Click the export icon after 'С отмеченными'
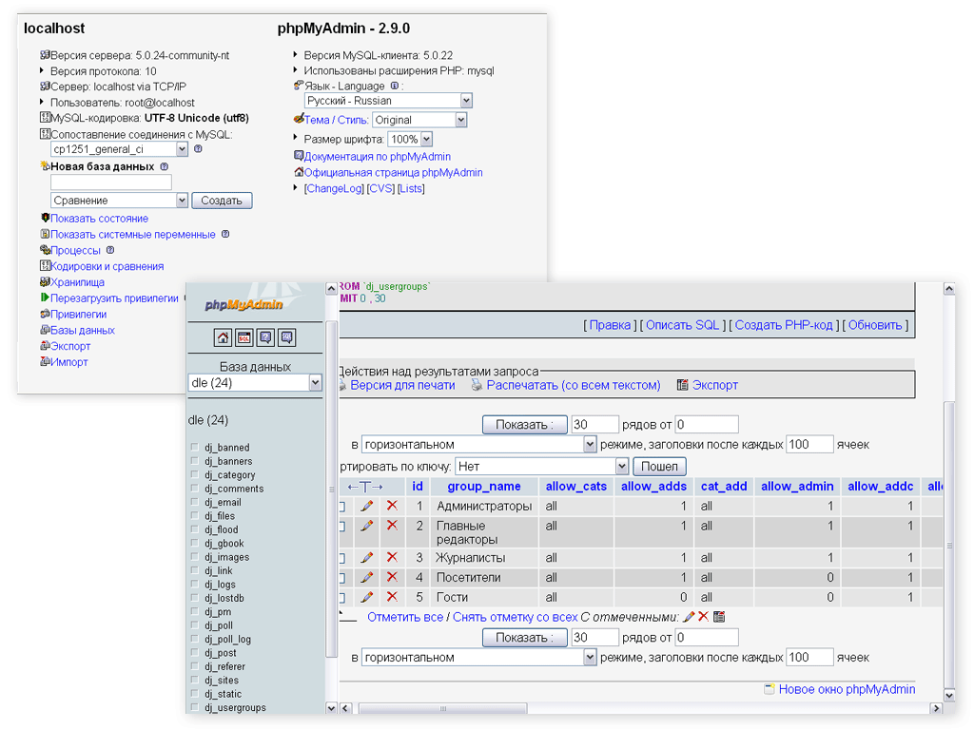Viewport: 974px width, 730px height. [x=719, y=617]
